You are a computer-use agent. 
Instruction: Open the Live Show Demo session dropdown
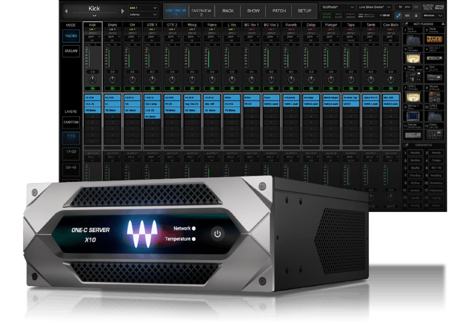click(x=375, y=7)
